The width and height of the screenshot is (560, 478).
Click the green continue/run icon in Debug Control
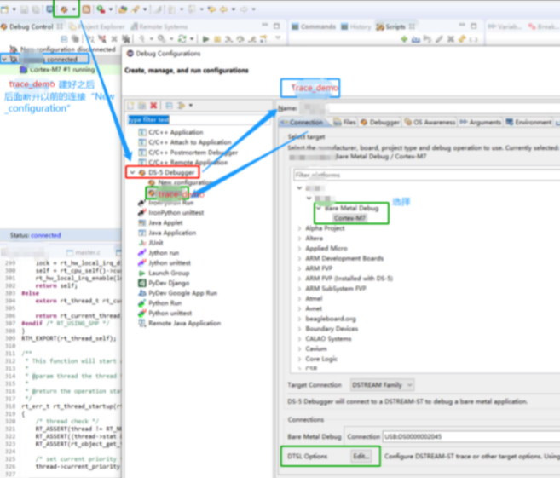tap(205, 39)
